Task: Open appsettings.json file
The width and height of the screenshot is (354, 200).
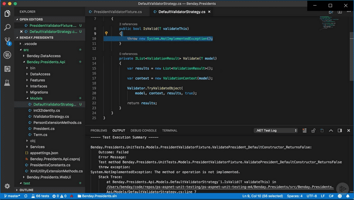Action: (50, 153)
